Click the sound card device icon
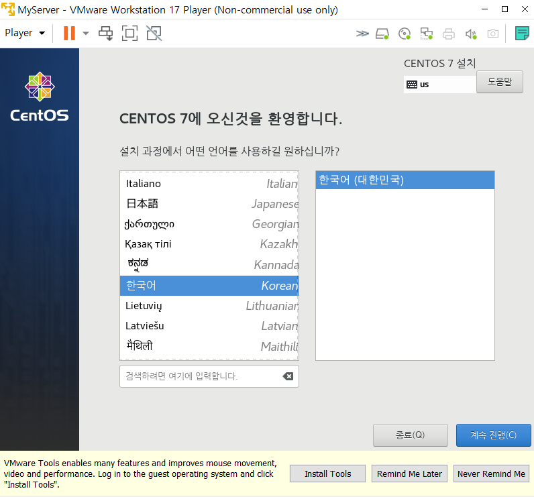 [x=471, y=34]
